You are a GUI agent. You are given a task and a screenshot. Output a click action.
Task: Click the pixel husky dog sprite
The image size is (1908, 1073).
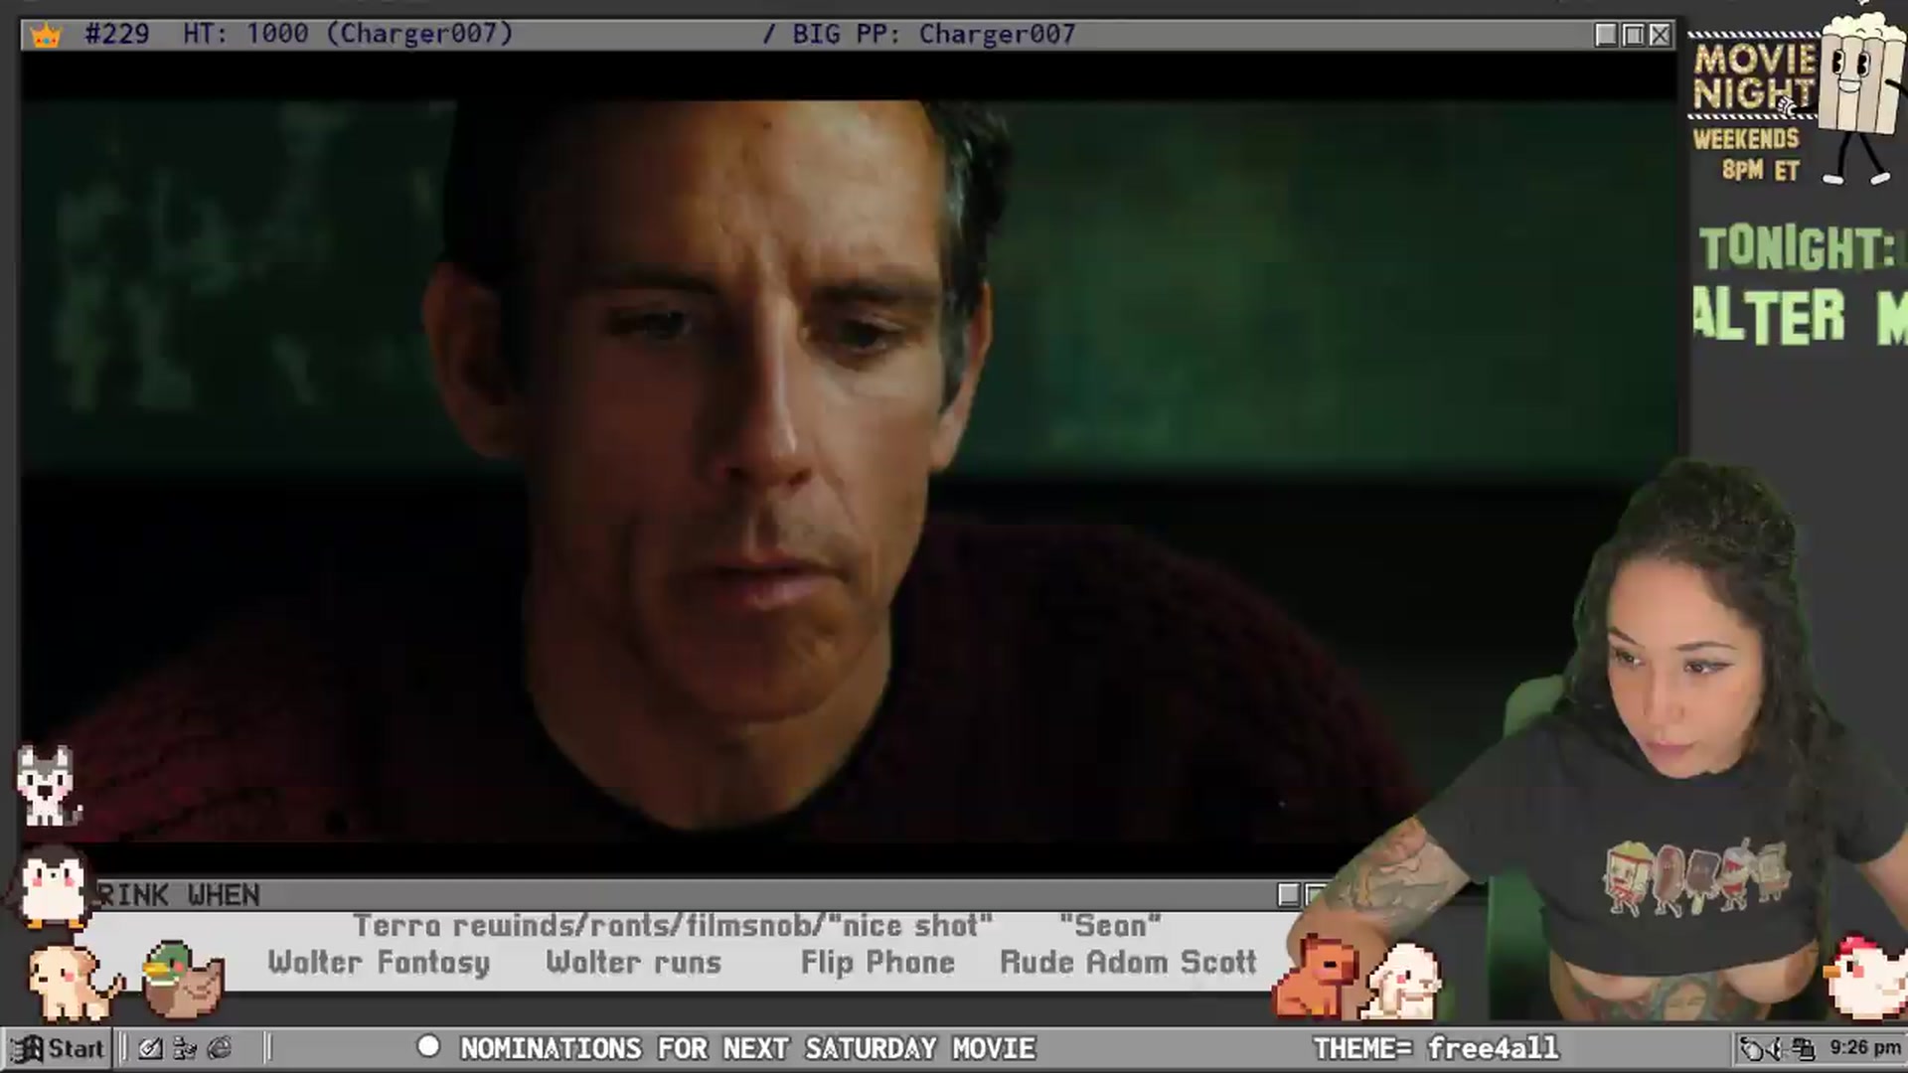(47, 786)
